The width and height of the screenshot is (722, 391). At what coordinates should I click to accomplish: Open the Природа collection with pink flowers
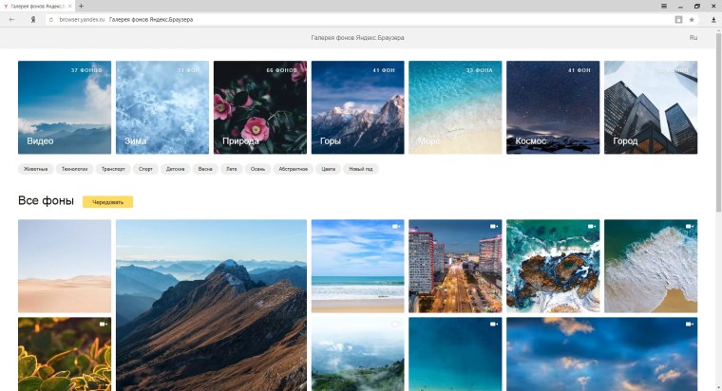tap(259, 107)
